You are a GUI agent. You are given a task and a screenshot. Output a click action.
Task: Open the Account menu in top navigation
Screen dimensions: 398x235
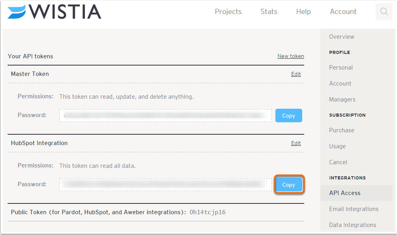pos(343,12)
